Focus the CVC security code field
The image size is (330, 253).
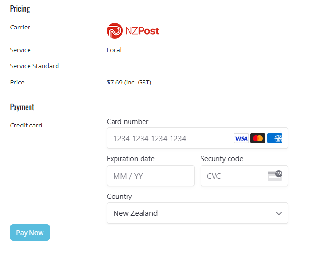pyautogui.click(x=244, y=176)
